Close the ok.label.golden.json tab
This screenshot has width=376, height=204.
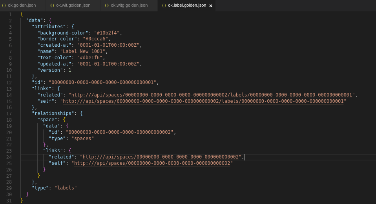(x=211, y=5)
